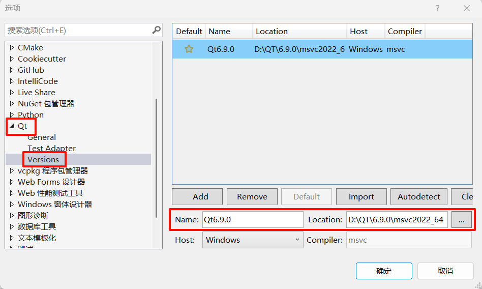Select the CMake category label

point(31,48)
